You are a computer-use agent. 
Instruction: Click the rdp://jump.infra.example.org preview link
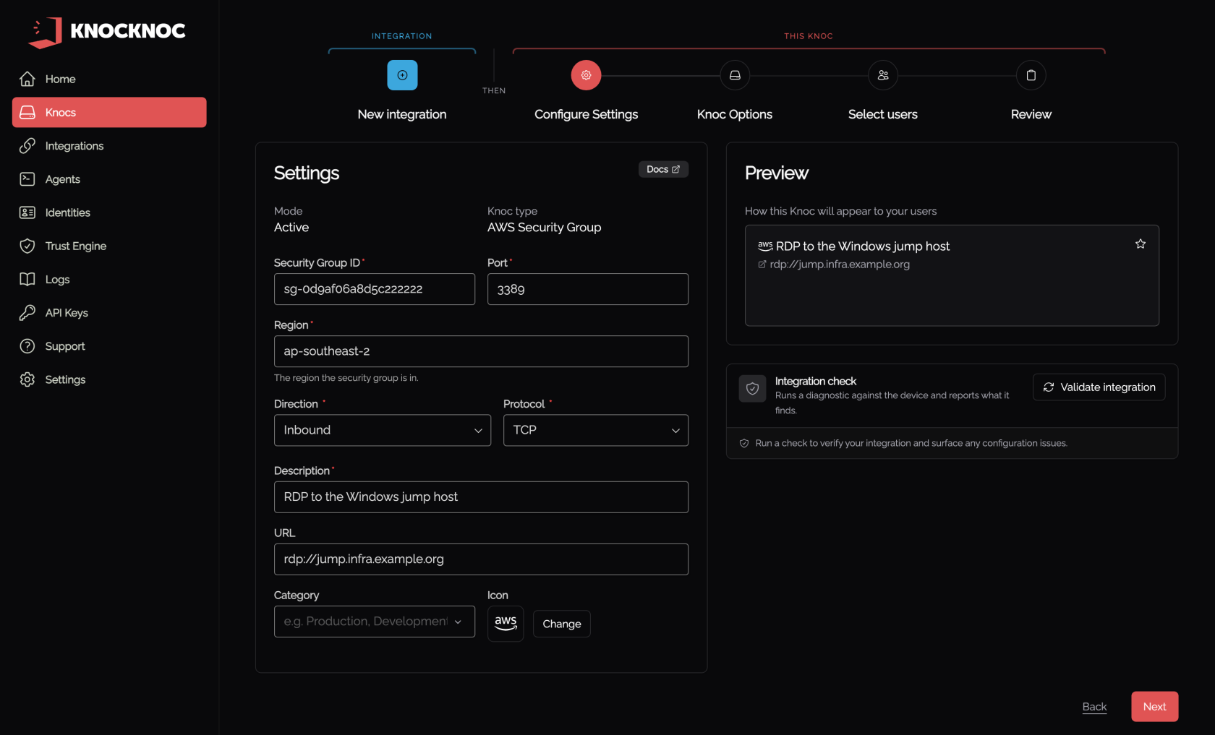pyautogui.click(x=840, y=265)
